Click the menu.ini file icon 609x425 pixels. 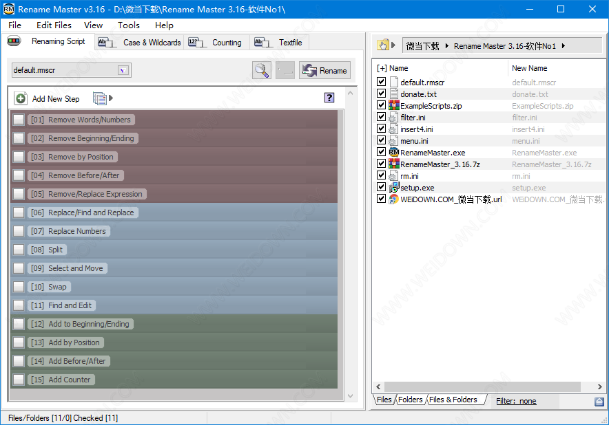[x=394, y=140]
